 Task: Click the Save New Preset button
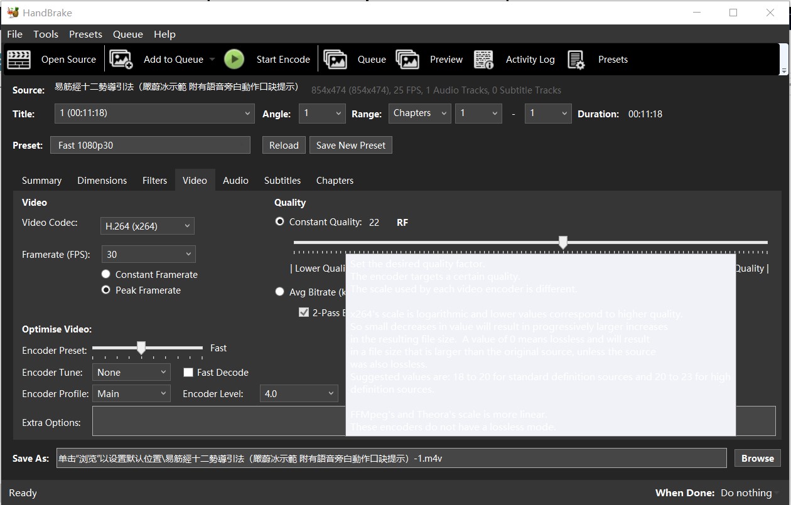point(350,145)
